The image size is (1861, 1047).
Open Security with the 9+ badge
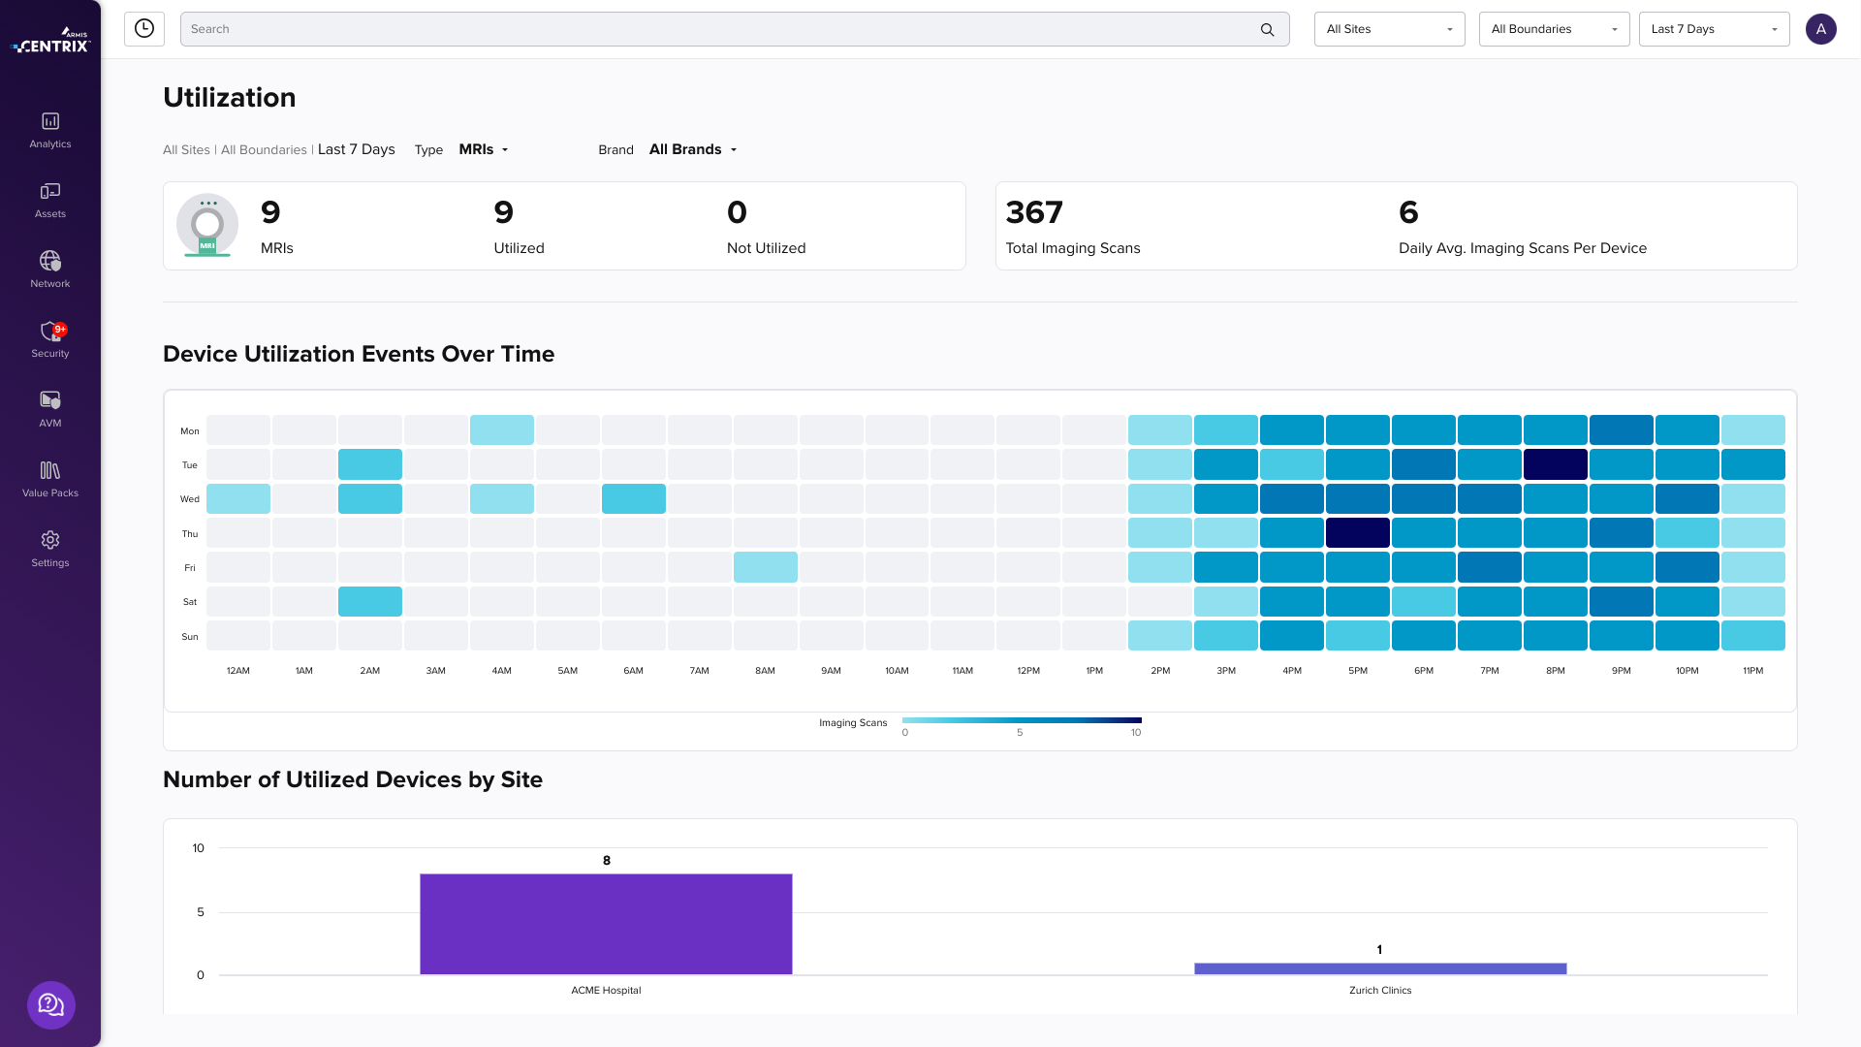[x=50, y=339]
